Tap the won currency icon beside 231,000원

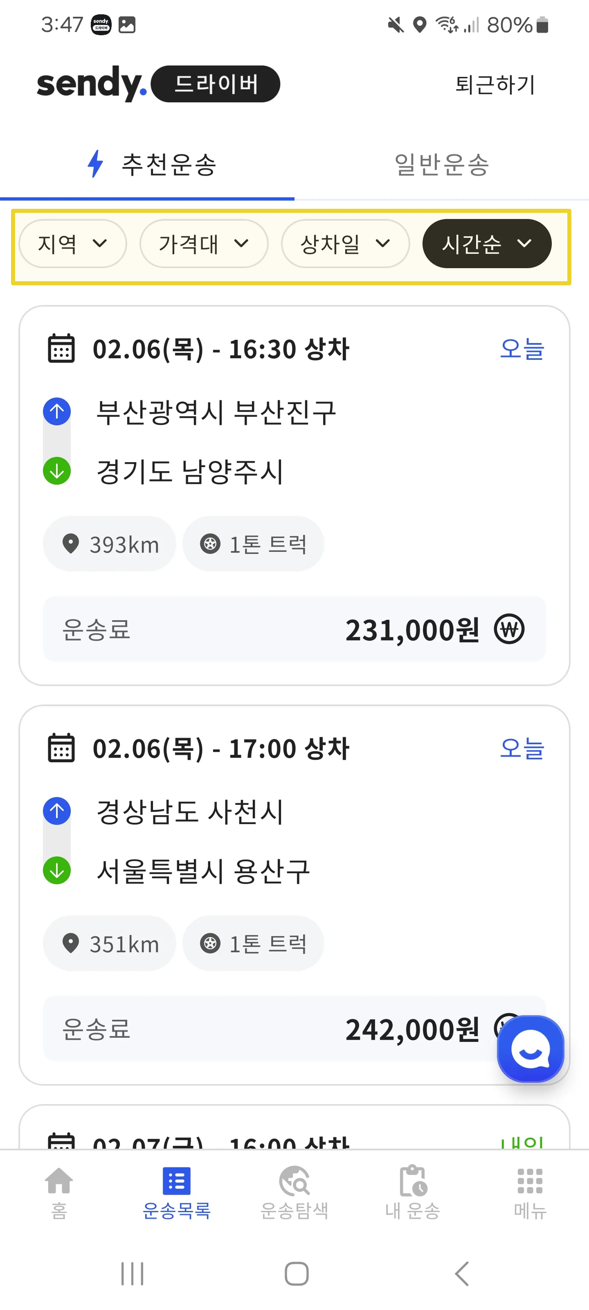tap(509, 629)
